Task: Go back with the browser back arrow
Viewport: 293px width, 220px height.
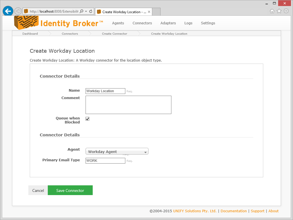Action: [8, 11]
